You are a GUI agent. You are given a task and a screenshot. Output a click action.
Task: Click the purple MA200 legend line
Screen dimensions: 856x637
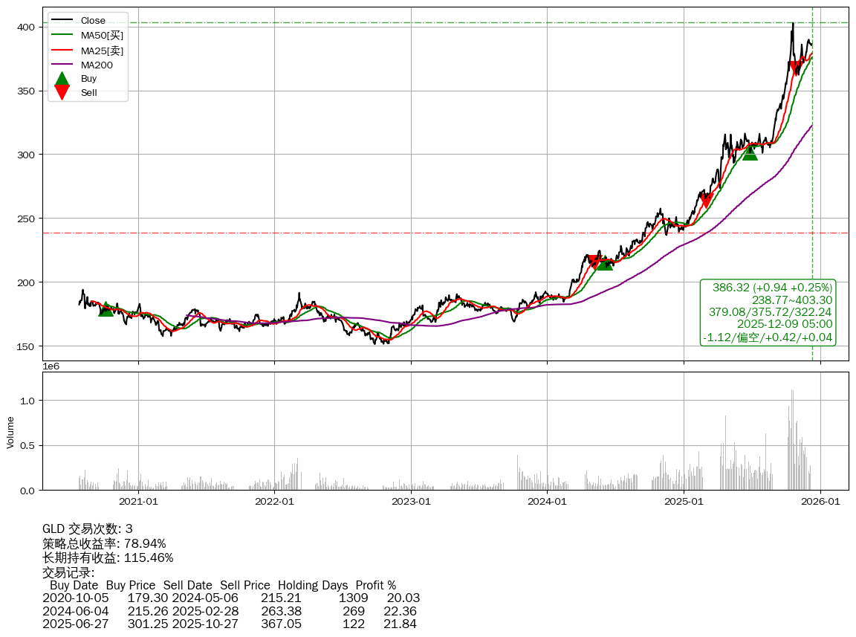click(62, 65)
